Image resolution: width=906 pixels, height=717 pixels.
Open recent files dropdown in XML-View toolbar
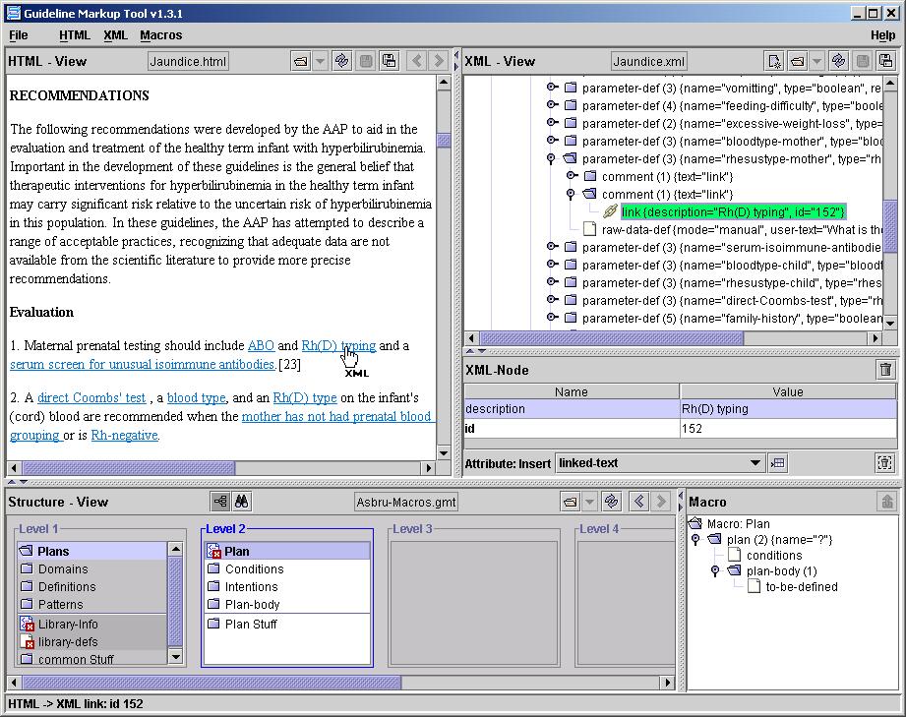pos(816,61)
